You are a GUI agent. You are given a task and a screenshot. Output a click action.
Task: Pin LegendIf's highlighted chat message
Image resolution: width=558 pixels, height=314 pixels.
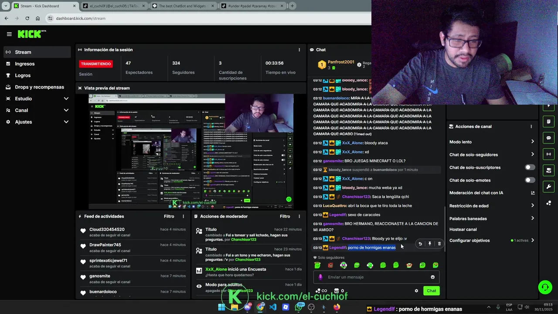[430, 244]
